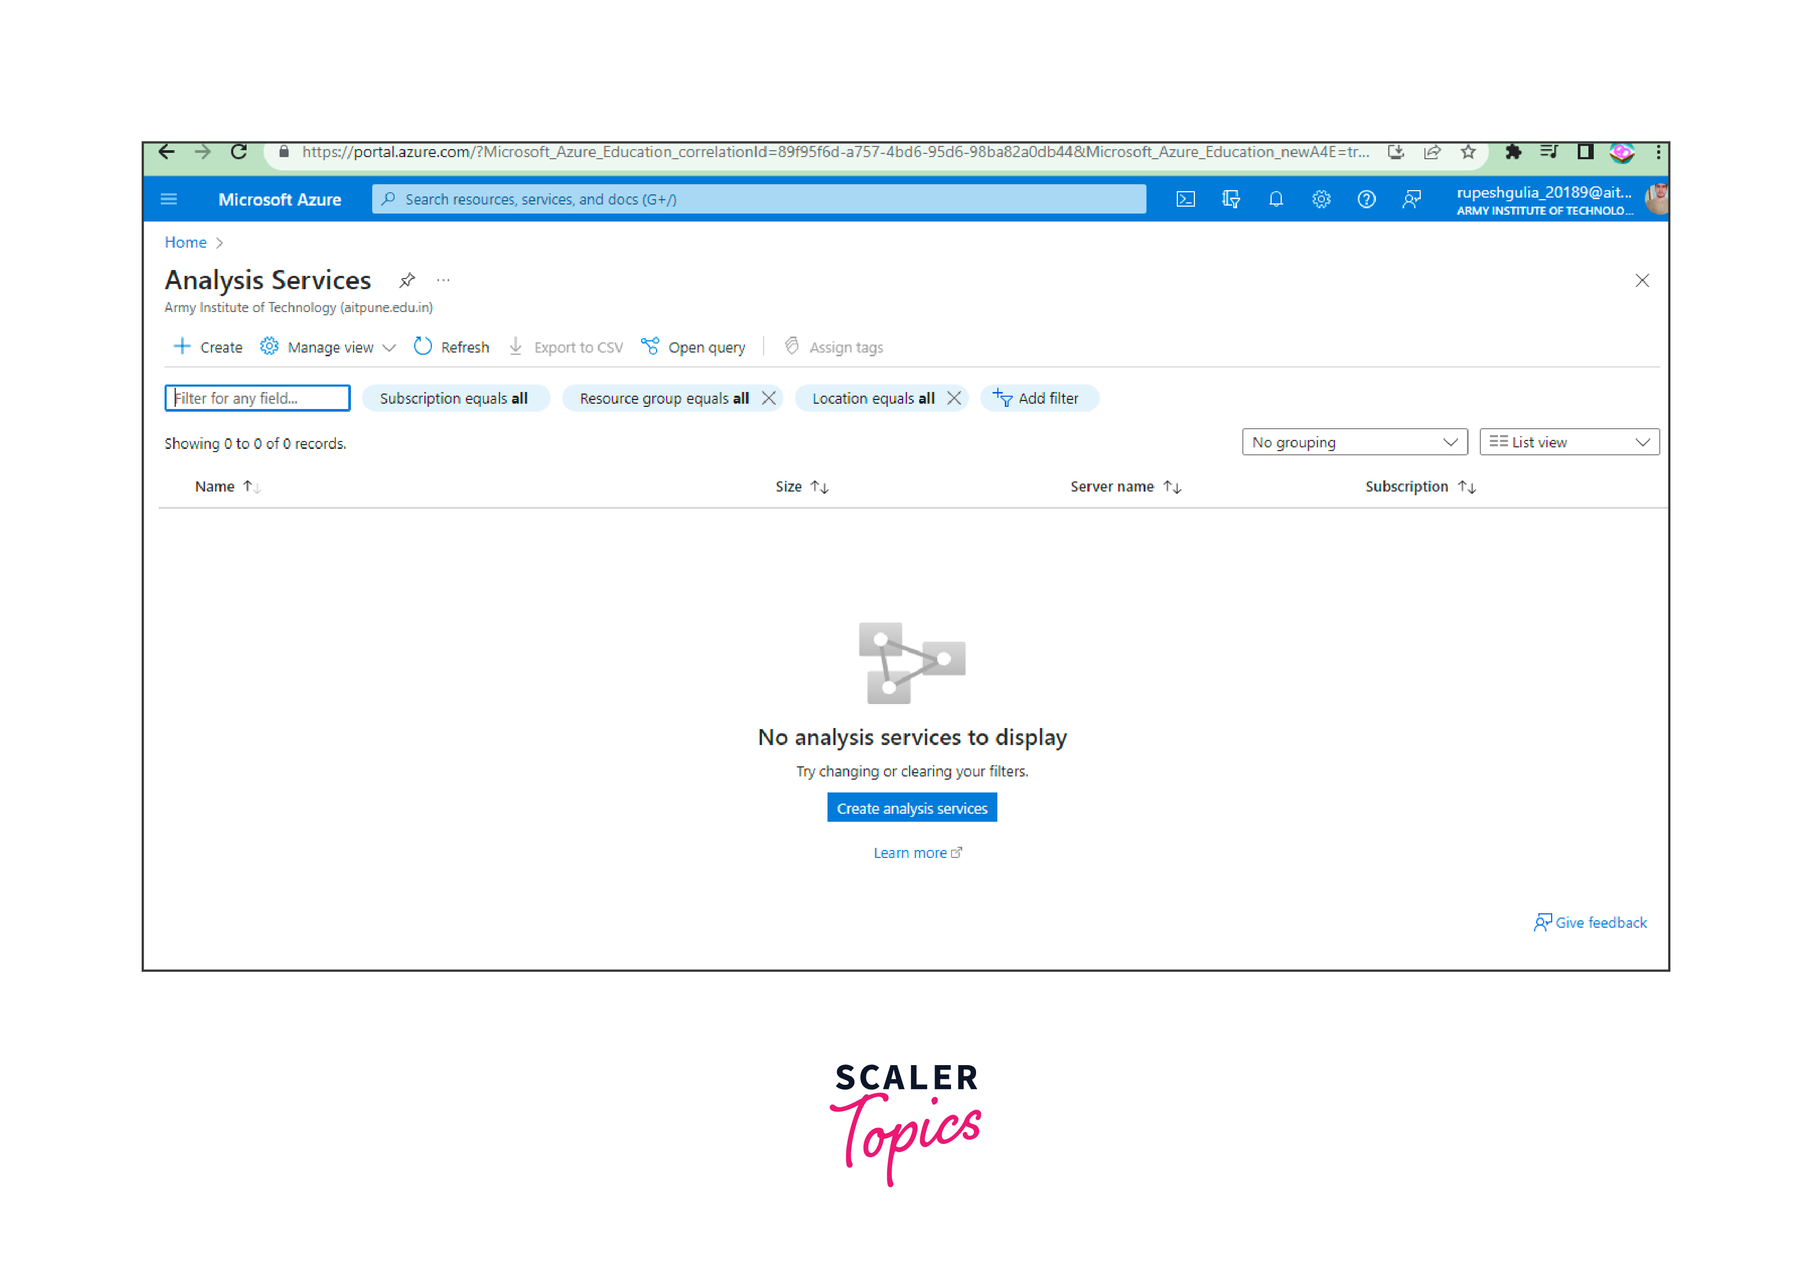Open the portal settings gear icon
1811x1284 pixels.
coord(1321,199)
